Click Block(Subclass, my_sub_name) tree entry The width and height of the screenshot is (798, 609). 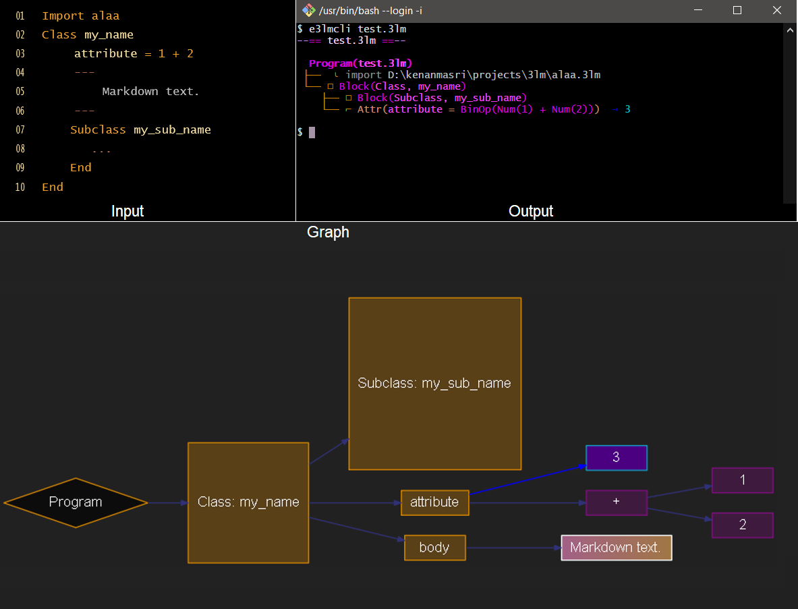pos(441,98)
